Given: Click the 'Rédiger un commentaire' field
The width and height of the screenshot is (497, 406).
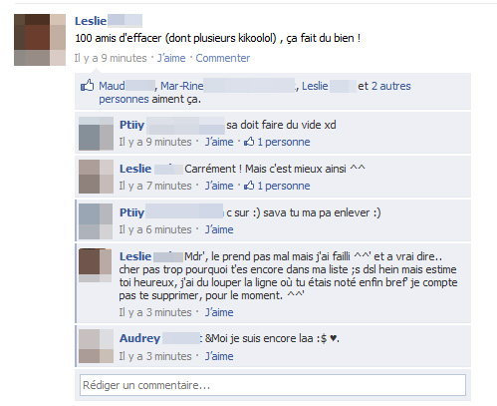Looking at the screenshot, I should click(273, 385).
